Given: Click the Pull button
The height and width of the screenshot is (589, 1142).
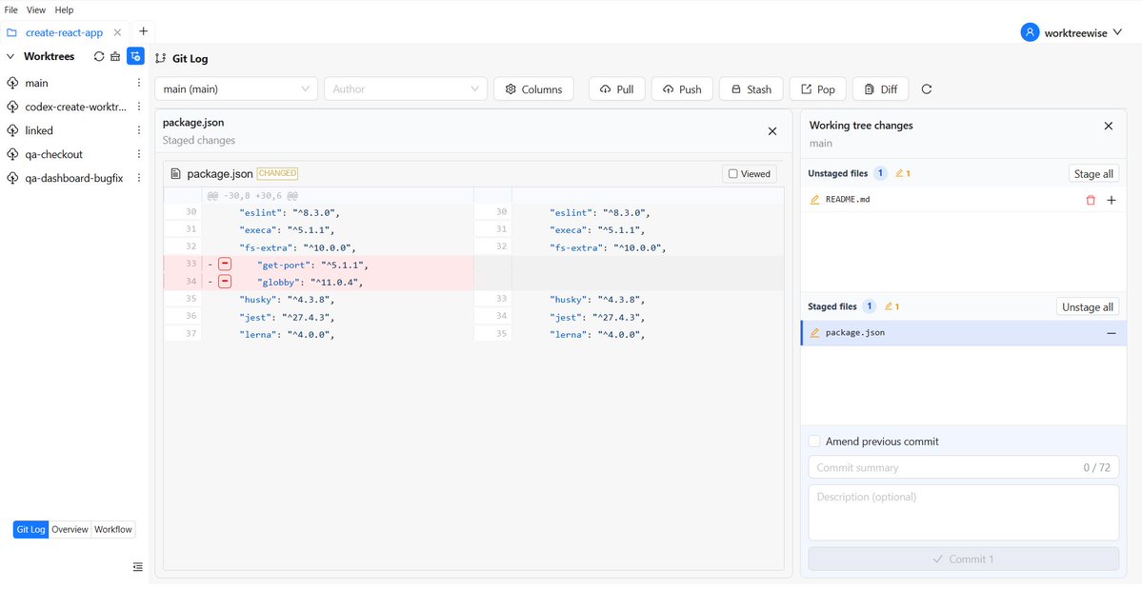Looking at the screenshot, I should pos(617,88).
